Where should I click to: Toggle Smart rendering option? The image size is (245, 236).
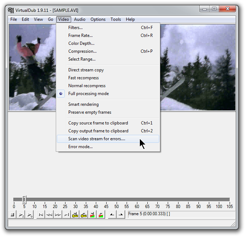[83, 104]
